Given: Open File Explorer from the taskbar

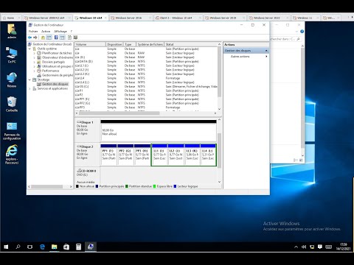Looking at the screenshot, I should pyautogui.click(x=54, y=247).
